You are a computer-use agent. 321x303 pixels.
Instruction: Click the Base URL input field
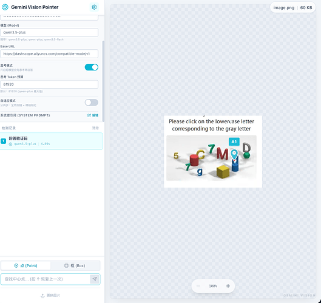coord(49,53)
